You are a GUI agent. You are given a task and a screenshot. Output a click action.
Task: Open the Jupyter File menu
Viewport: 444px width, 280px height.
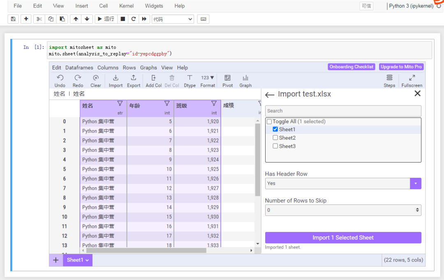(18, 6)
